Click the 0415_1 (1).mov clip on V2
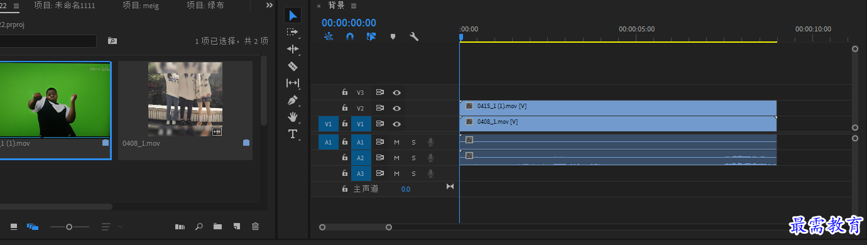 tap(618, 108)
